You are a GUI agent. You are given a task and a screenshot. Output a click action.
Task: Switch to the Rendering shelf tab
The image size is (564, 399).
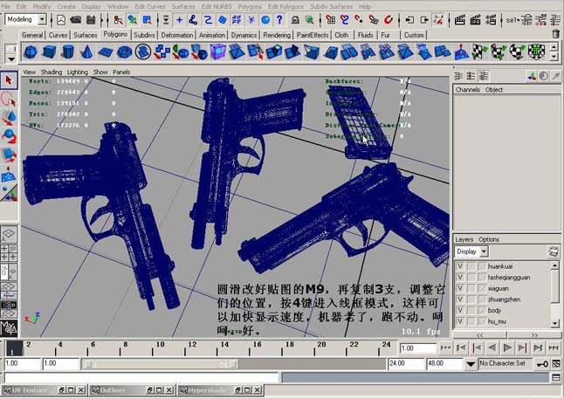pos(277,35)
